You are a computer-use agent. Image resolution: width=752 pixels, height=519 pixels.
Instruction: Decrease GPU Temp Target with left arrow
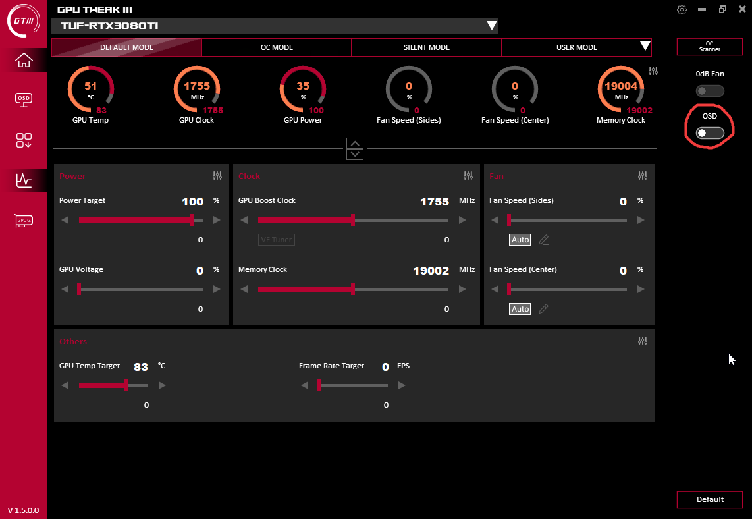pyautogui.click(x=65, y=385)
